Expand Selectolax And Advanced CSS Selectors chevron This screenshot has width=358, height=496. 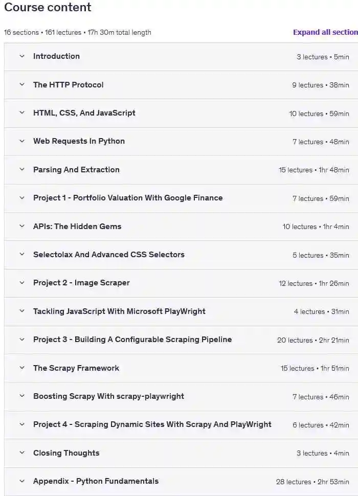pos(22,255)
